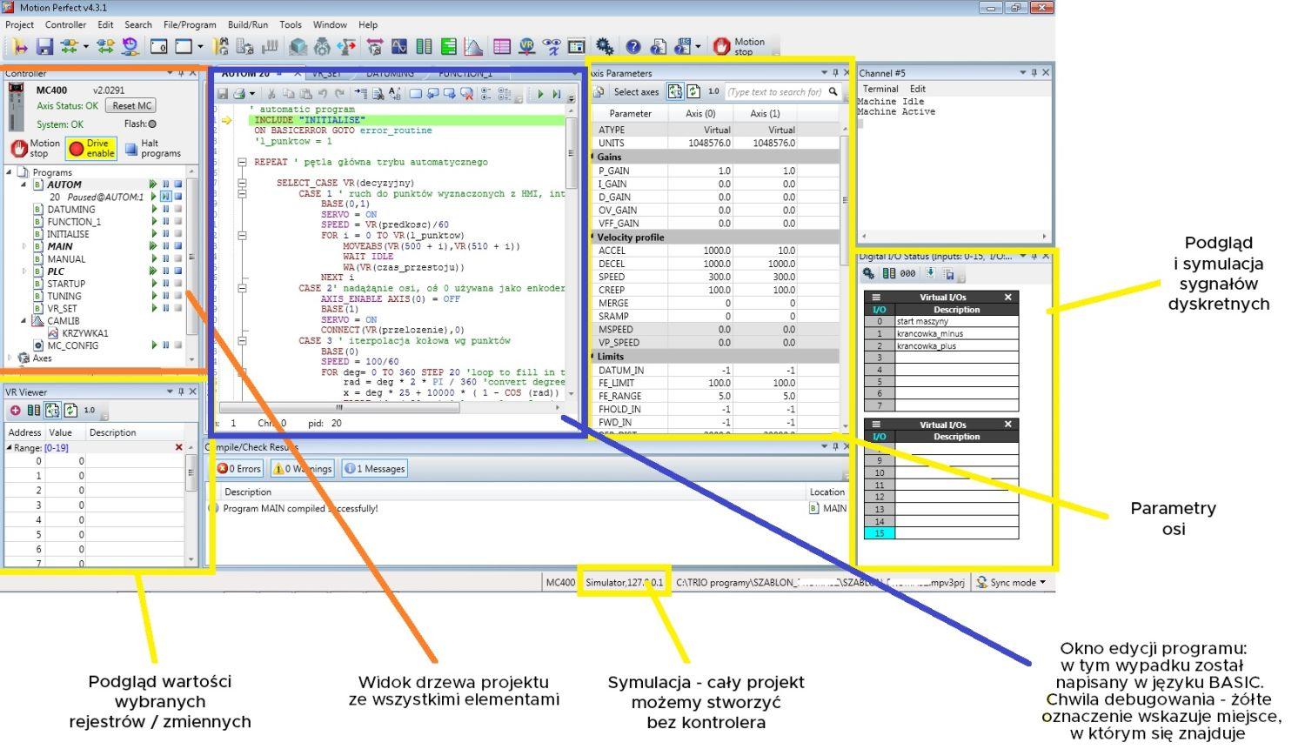
Task: Click the print icon in editor toolbar
Action: 238,94
